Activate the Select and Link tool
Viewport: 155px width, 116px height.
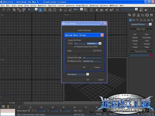point(14,10)
